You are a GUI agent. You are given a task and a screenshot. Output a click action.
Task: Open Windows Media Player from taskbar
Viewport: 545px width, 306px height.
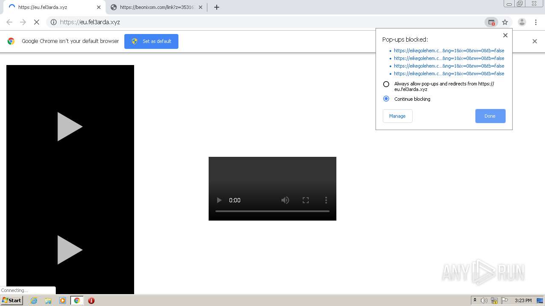pyautogui.click(x=63, y=300)
